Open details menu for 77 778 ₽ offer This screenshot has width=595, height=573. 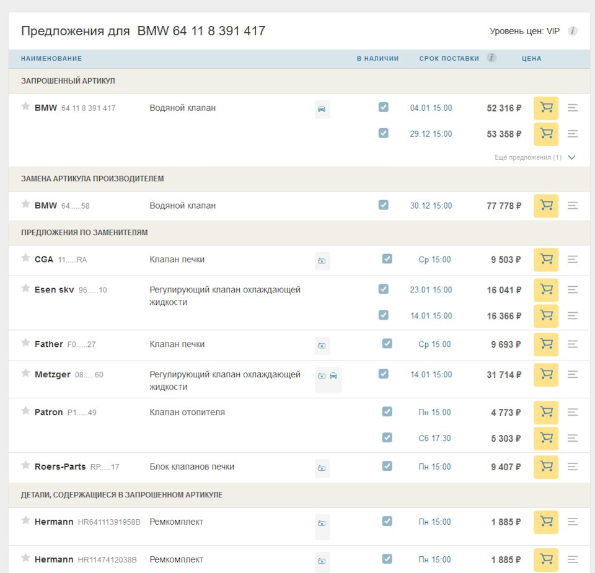click(x=573, y=206)
